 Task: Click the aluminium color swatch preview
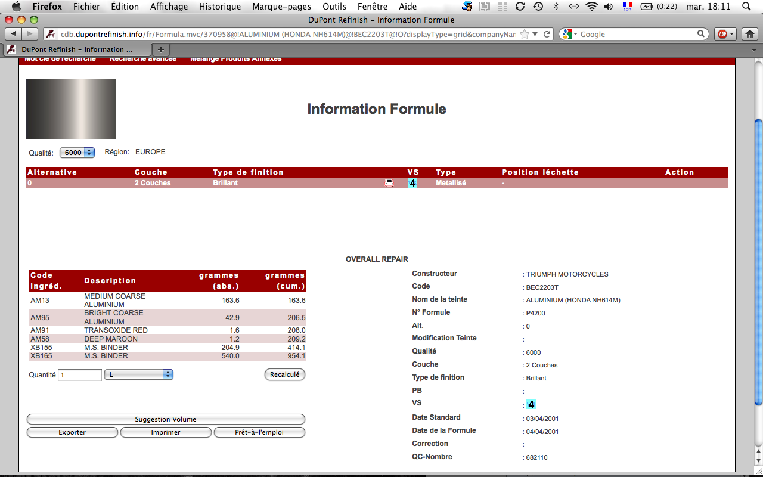point(71,109)
